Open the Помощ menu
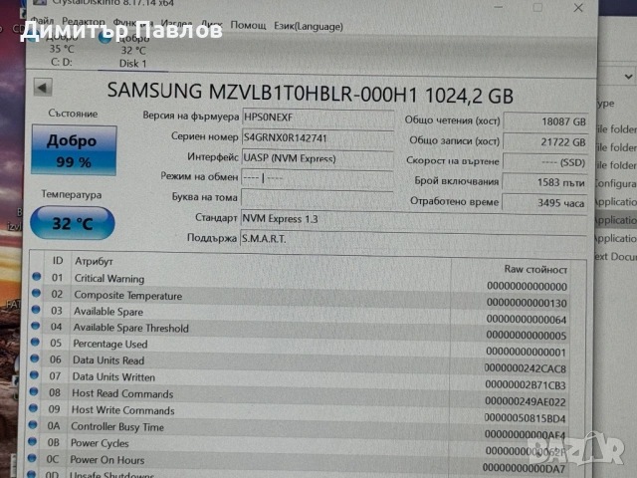 click(x=248, y=25)
